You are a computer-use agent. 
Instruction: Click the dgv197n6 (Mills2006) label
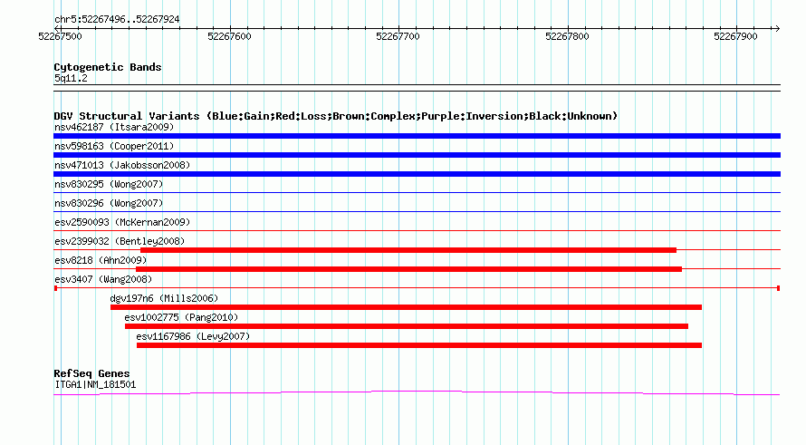click(x=164, y=298)
